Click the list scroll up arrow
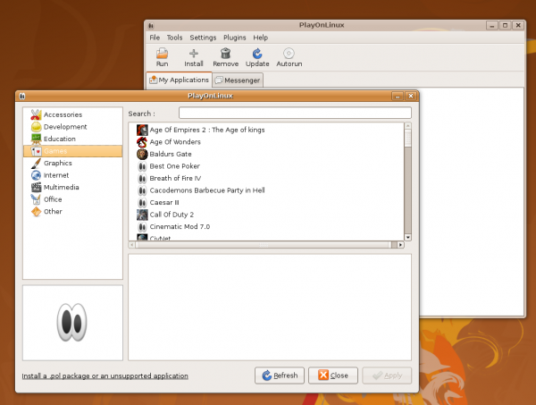Image resolution: width=536 pixels, height=405 pixels. point(408,126)
